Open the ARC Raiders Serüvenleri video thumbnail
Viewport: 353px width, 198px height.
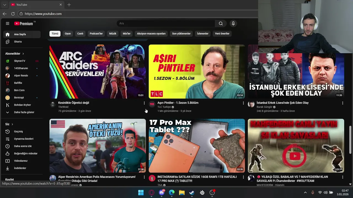pyautogui.click(x=98, y=71)
